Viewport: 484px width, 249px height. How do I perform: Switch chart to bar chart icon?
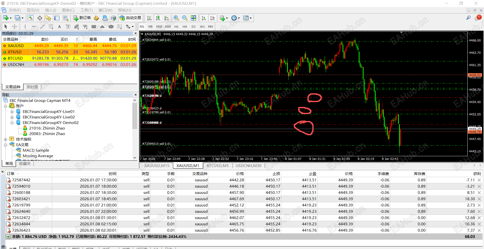coord(149,18)
